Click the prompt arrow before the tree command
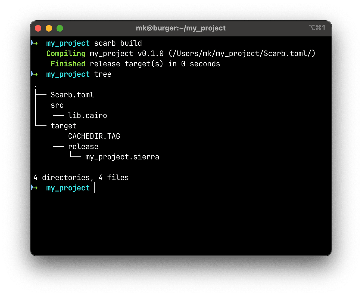362x296 pixels. (35, 74)
